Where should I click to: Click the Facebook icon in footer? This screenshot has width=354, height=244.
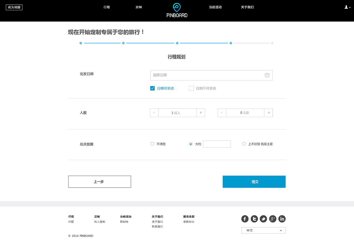click(x=245, y=219)
